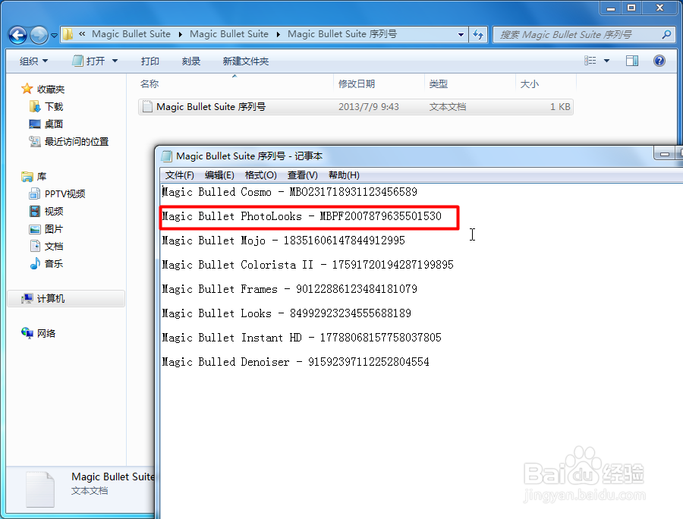This screenshot has height=519, width=683.
Task: Open the 图片 library in the sidebar
Action: click(x=52, y=228)
